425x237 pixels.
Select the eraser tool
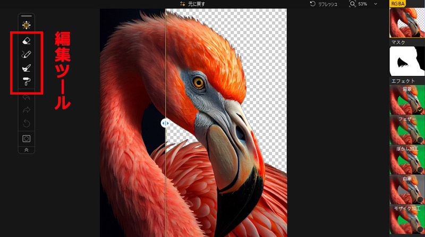point(26,40)
